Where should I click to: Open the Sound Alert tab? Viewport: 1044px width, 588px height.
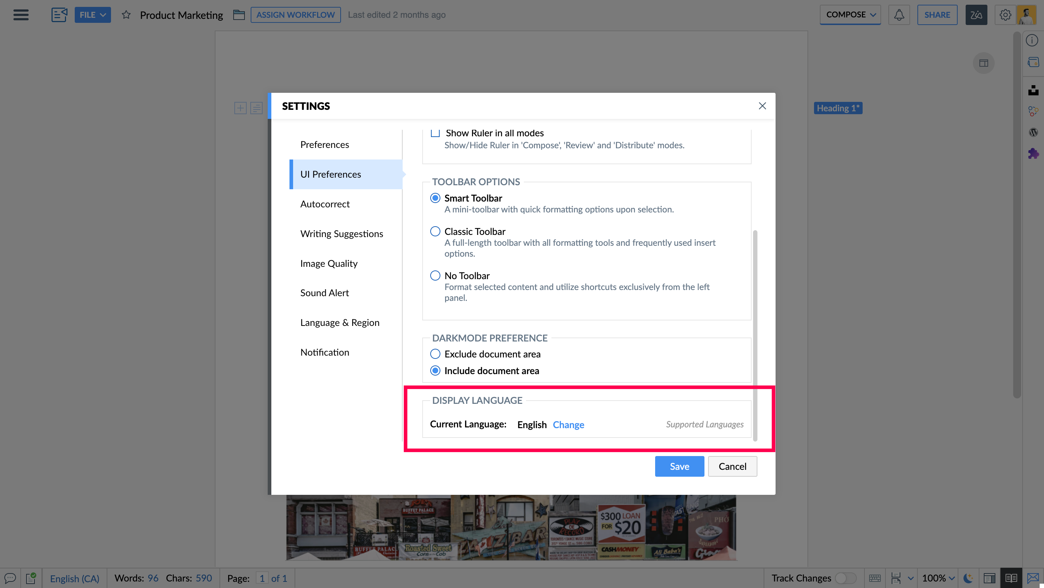(346, 293)
